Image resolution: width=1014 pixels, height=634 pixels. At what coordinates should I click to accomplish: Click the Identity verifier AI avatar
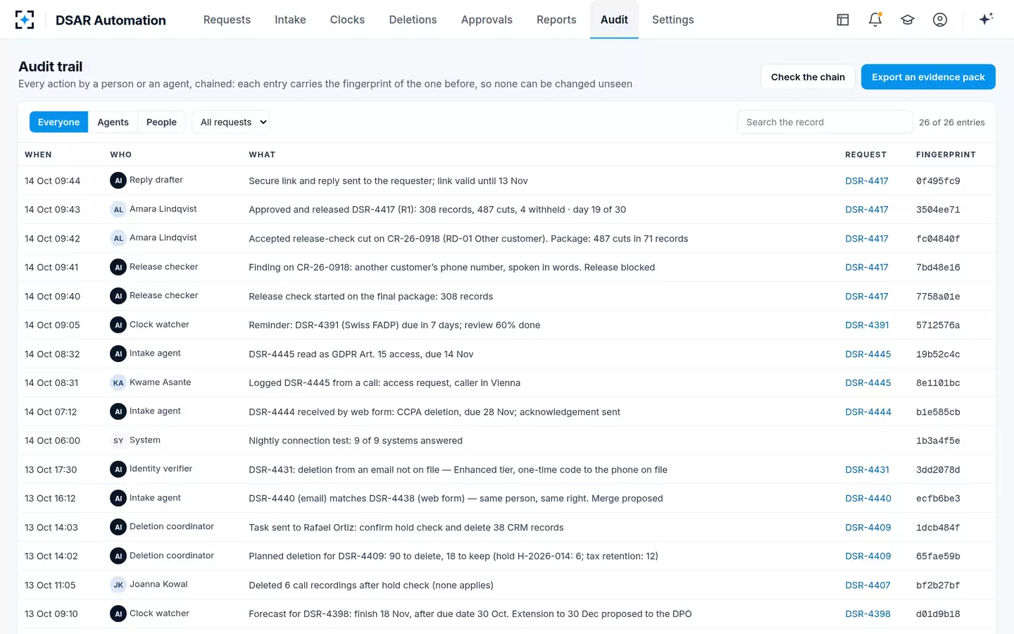(x=118, y=469)
